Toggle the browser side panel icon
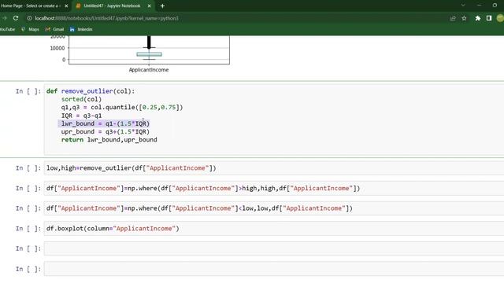The width and height of the screenshot is (504, 283). [x=489, y=18]
